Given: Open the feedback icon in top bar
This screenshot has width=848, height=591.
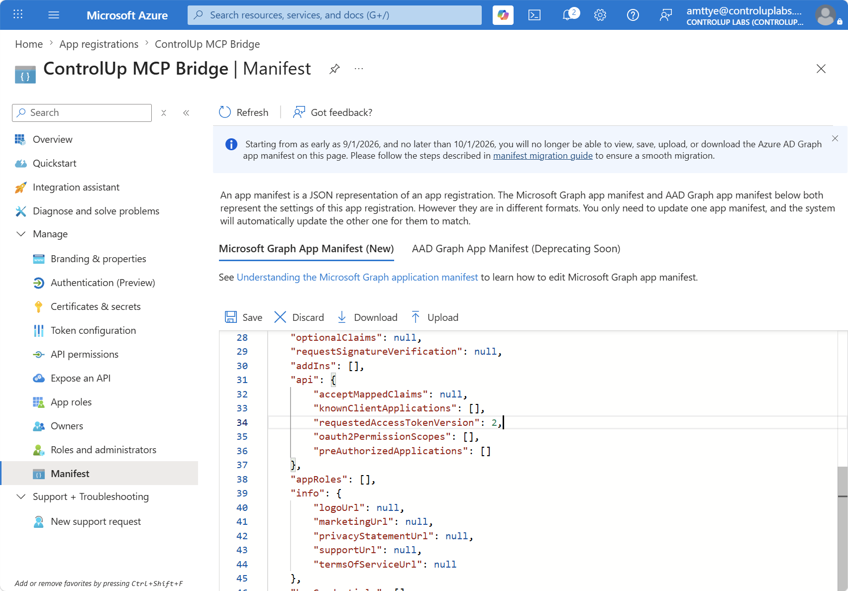Looking at the screenshot, I should pos(665,15).
